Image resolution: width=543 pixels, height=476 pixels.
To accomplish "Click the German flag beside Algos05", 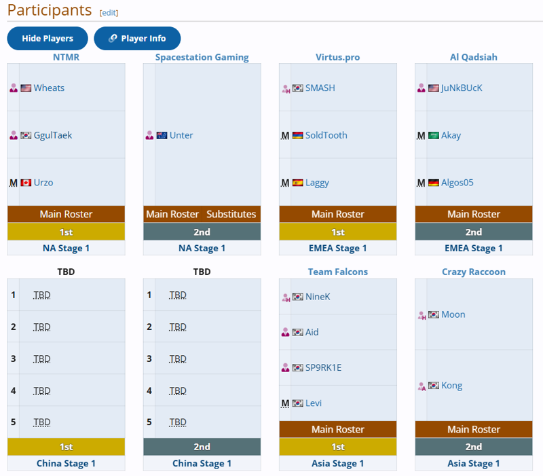I will 434,183.
